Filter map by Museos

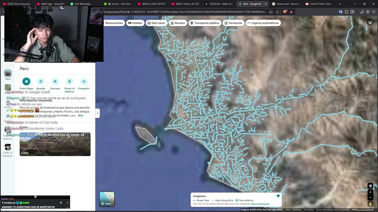point(178,23)
